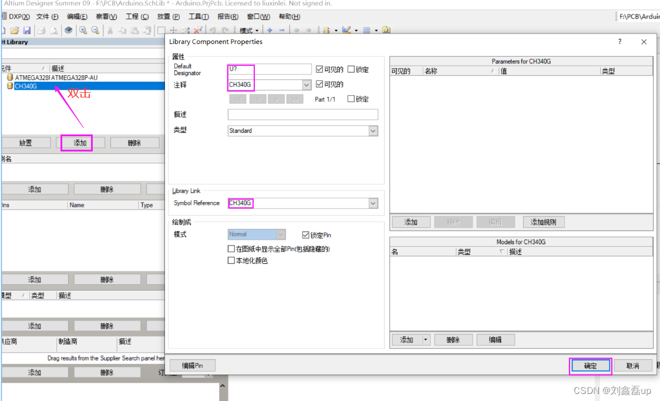This screenshot has width=660, height=401.
Task: Open the 模式 Normal dropdown in the dialog
Action: click(x=281, y=234)
